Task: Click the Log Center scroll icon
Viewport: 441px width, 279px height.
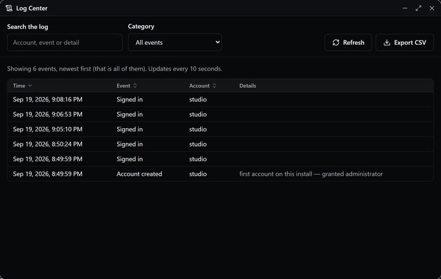Action: [x=9, y=8]
